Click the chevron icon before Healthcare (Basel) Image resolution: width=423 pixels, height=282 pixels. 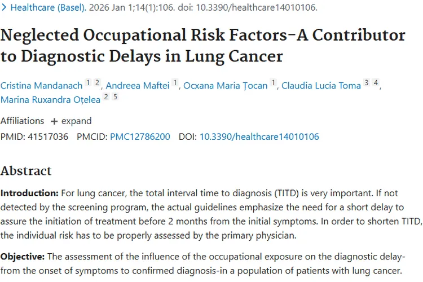click(x=5, y=8)
